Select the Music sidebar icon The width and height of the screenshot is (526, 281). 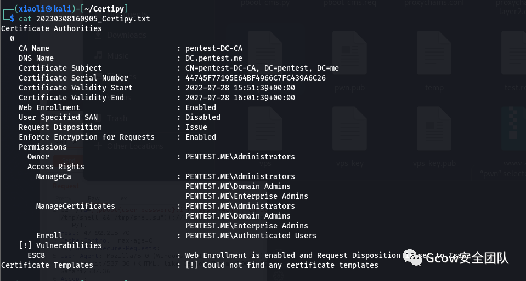(98, 55)
